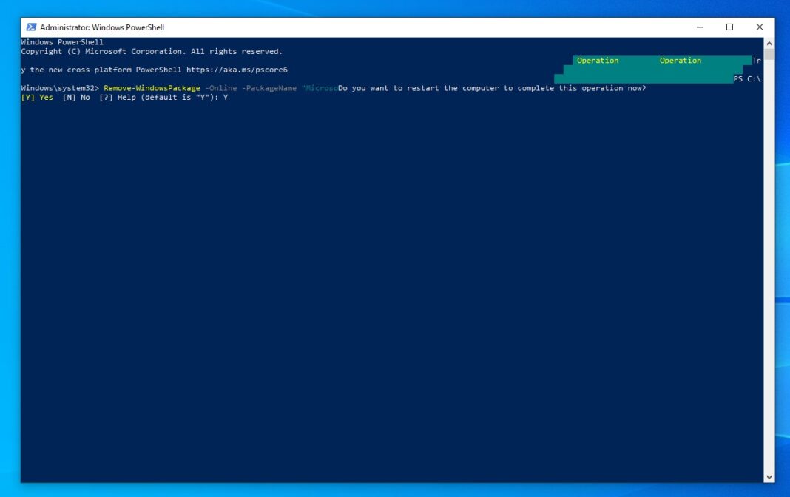790x497 pixels.
Task: Click the restart confirmation question text
Action: pos(492,87)
